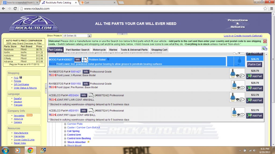The height and width of the screenshot is (154, 275).
Task: Add ACDelco 45D2424 part to cart
Action: (255, 100)
